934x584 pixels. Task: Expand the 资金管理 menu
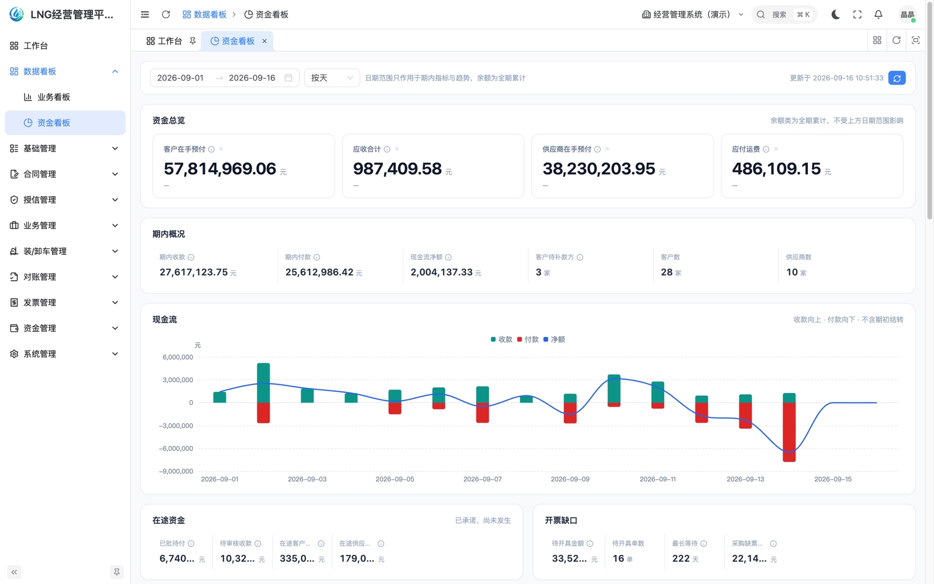pos(65,328)
